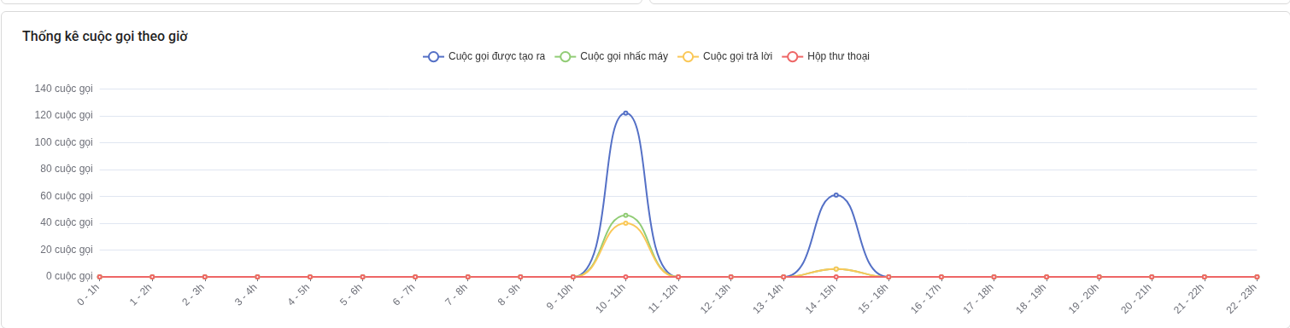The width and height of the screenshot is (1290, 328).
Task: Click the '4 - 5h' hour label
Action: (x=299, y=295)
